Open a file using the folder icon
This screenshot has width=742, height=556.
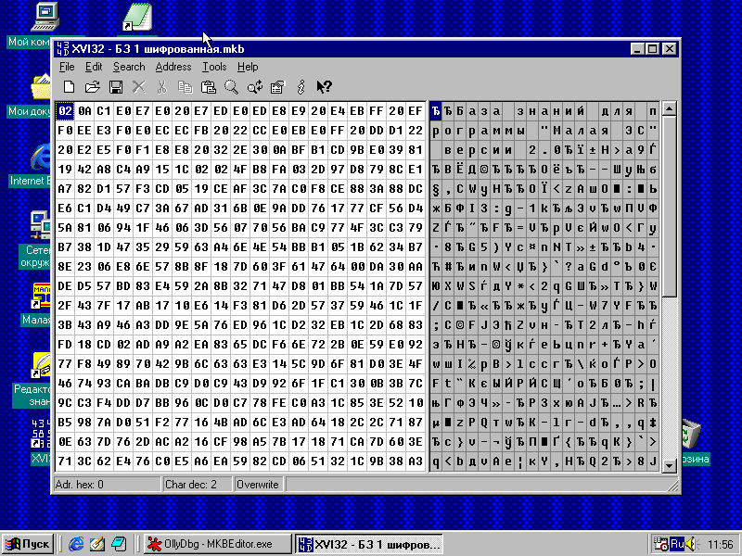pyautogui.click(x=92, y=87)
